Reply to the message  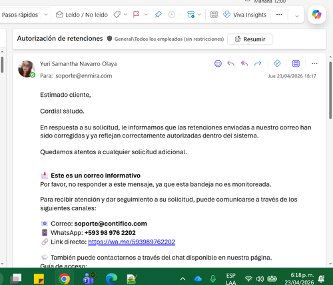point(231,63)
